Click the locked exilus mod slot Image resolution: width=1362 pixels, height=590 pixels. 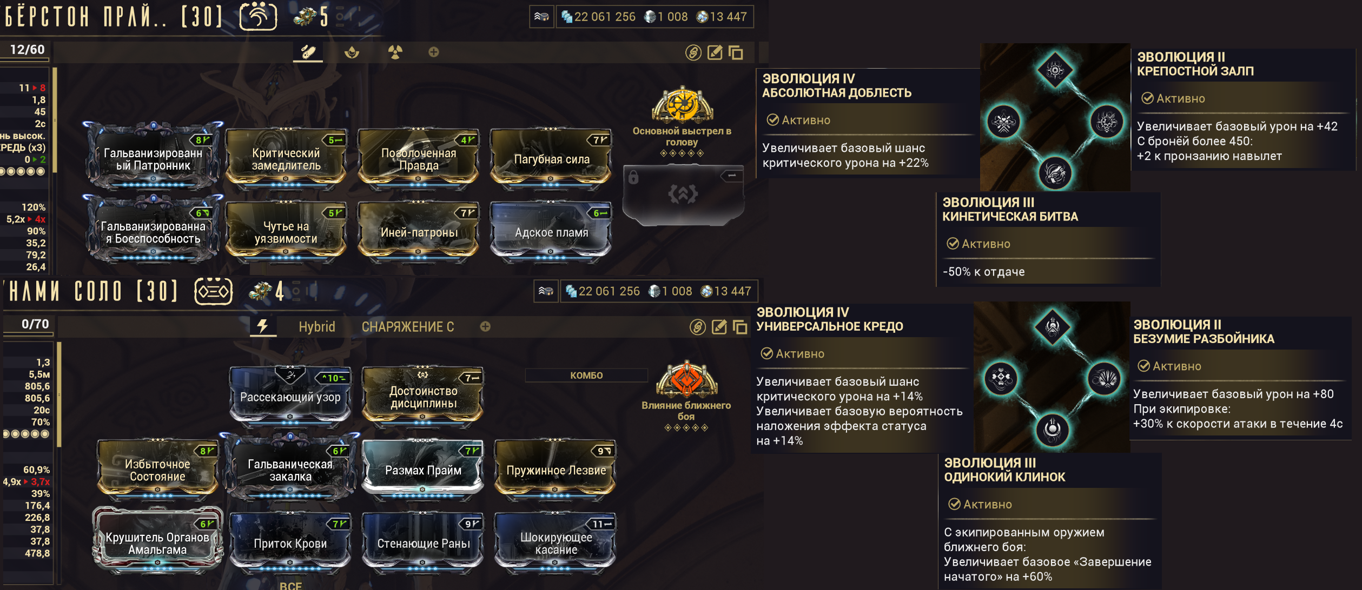click(683, 195)
